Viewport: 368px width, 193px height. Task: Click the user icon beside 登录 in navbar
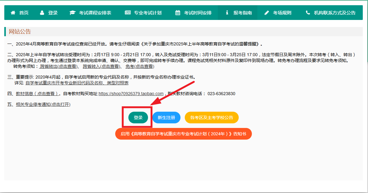point(42,13)
